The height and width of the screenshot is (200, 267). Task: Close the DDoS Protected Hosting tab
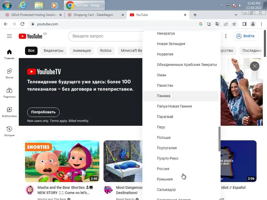(x=60, y=15)
